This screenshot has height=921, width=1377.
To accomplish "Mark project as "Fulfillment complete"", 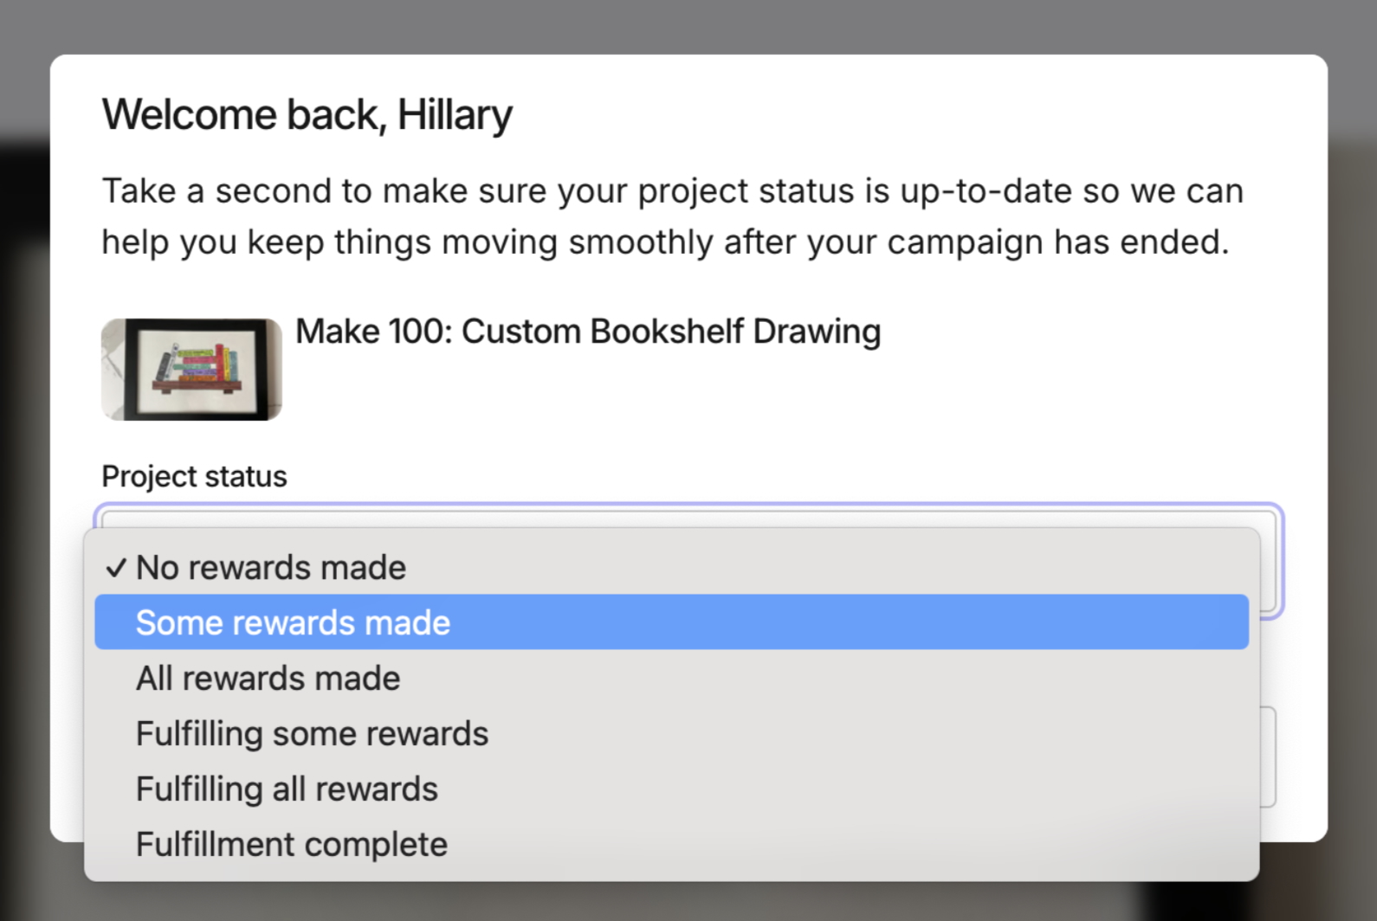I will [x=291, y=844].
